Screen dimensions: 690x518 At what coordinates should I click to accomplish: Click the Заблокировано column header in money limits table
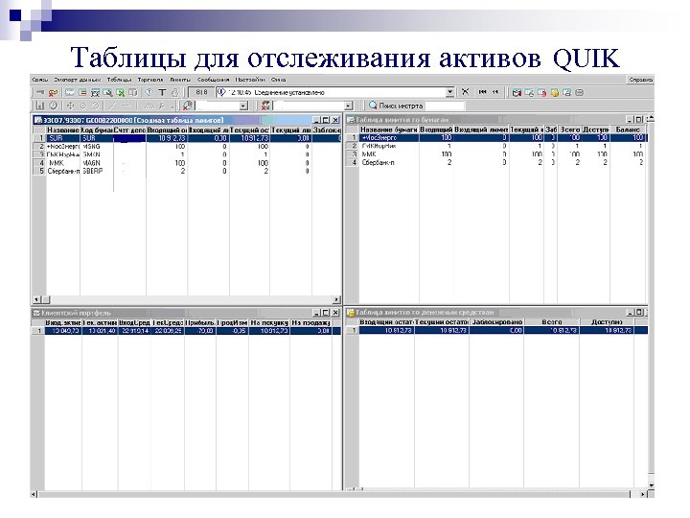tap(496, 322)
